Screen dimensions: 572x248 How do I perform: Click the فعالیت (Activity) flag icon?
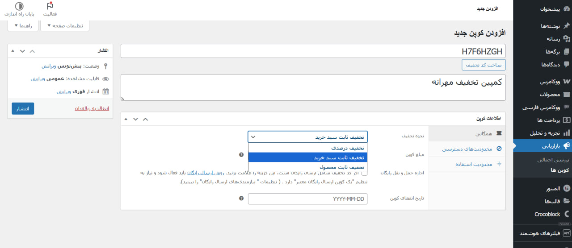[50, 7]
